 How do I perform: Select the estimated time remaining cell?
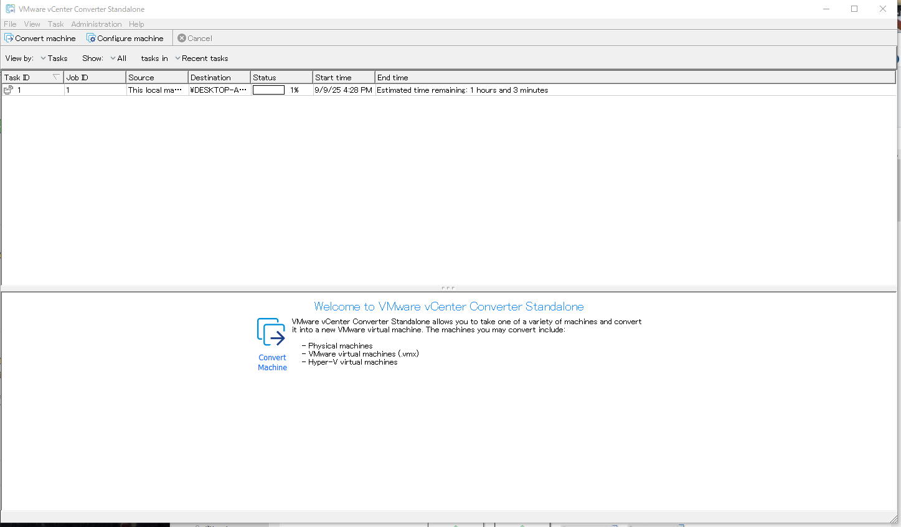pos(462,90)
